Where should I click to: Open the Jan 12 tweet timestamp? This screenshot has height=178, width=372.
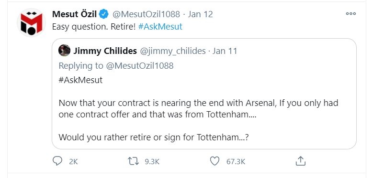200,14
